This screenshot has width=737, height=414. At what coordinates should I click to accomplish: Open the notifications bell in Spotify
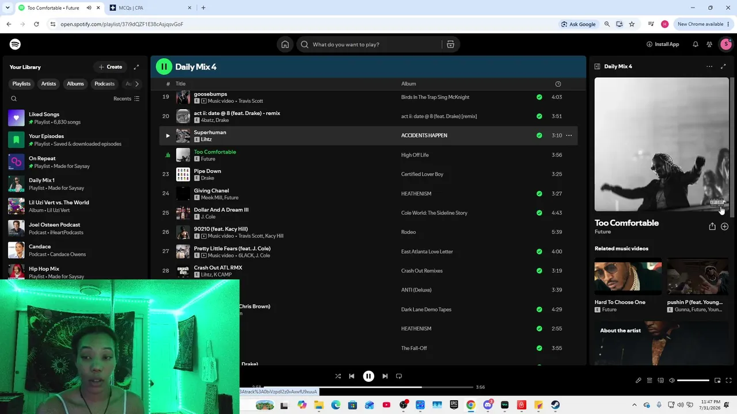[696, 44]
